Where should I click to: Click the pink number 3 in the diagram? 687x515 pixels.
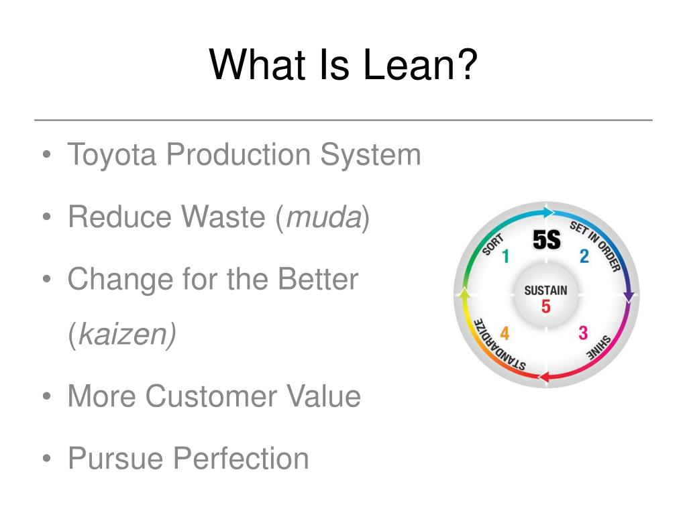583,333
